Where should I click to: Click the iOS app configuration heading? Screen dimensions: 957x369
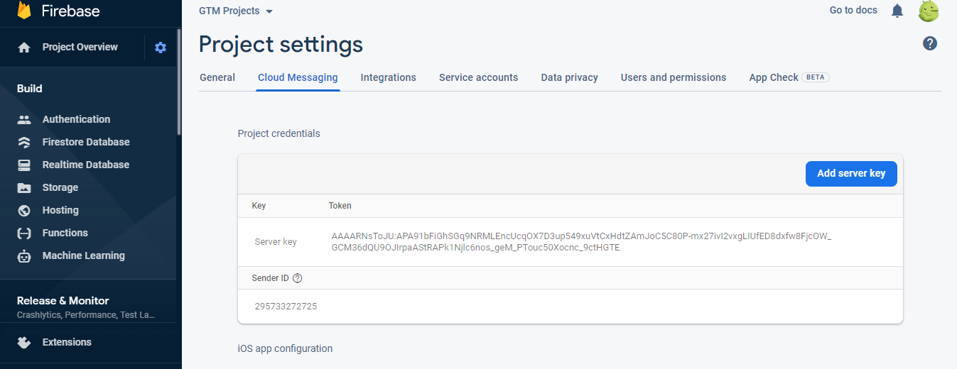pos(285,348)
